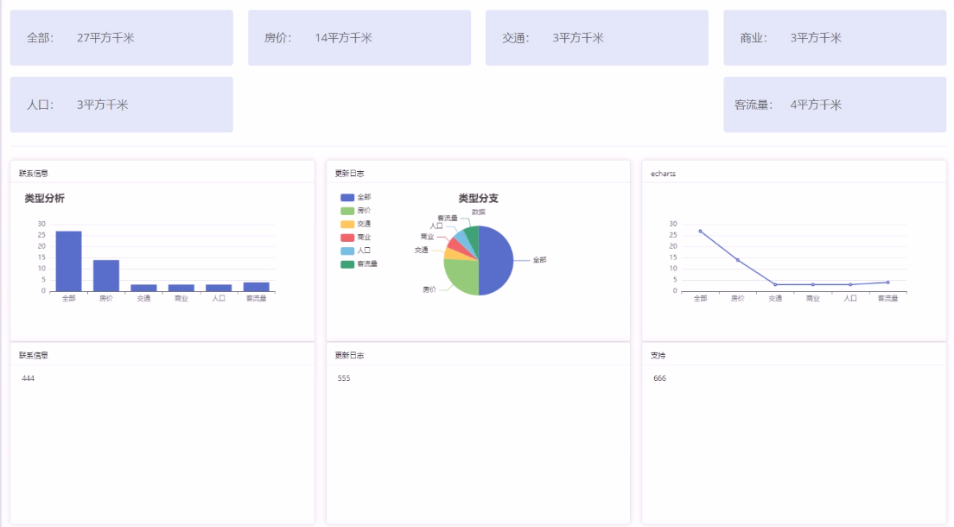Viewport: 954px width, 527px height.
Task: Open the 全部 27平方千米 summary card
Action: 121,38
